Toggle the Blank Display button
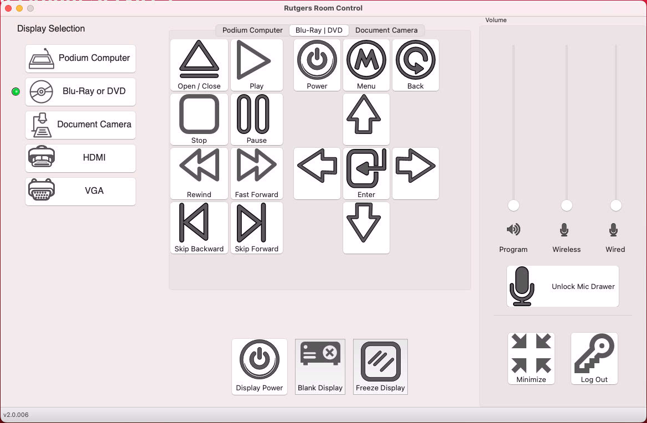 click(x=320, y=367)
